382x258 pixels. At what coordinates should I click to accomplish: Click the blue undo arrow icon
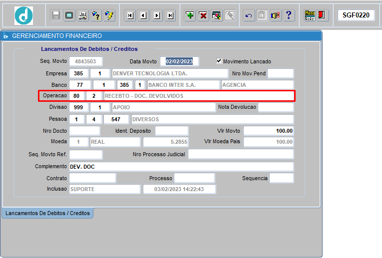tap(249, 15)
